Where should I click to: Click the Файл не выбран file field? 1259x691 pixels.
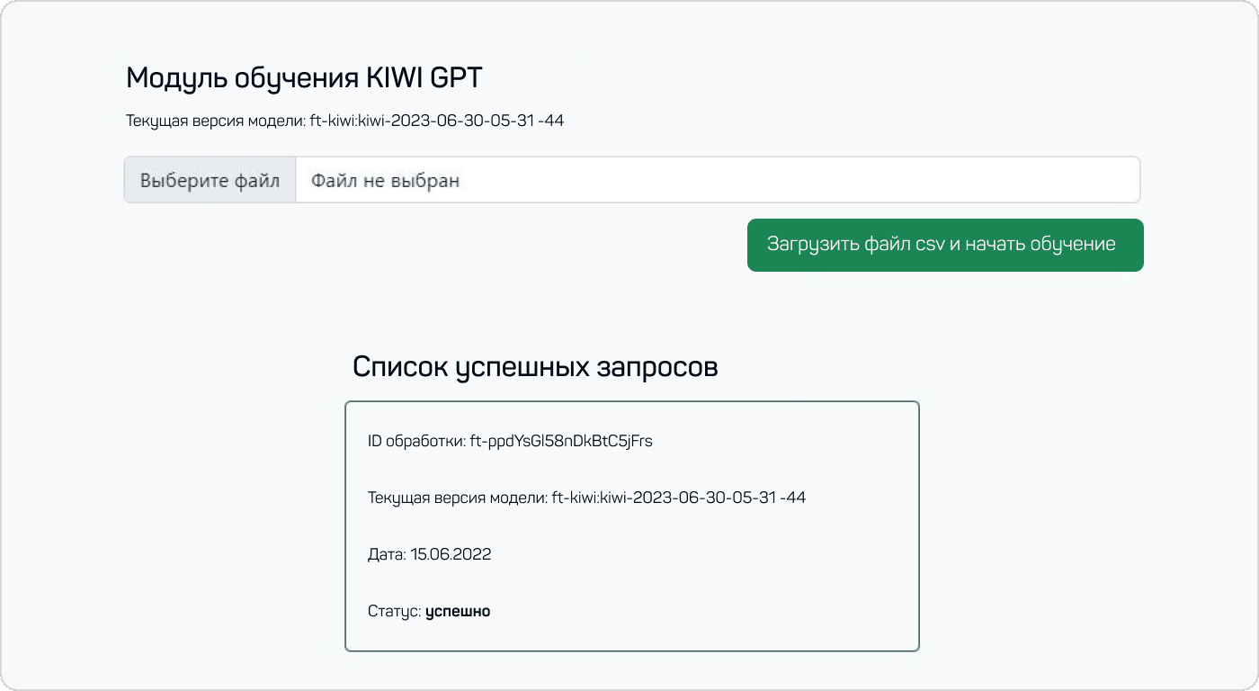(718, 180)
